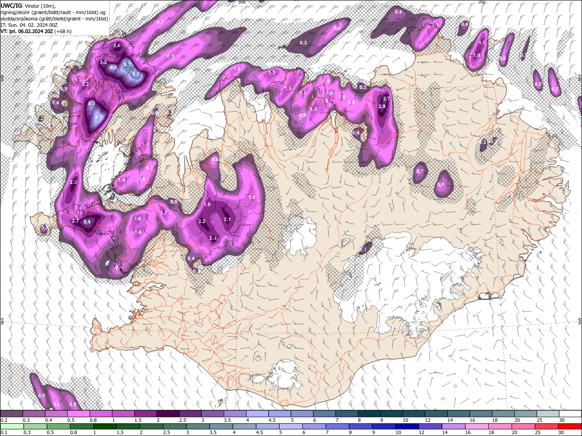Viewport: 582px width, 436px height.
Task: Select snow legend swatch between 8 and 9
Action: point(368,414)
